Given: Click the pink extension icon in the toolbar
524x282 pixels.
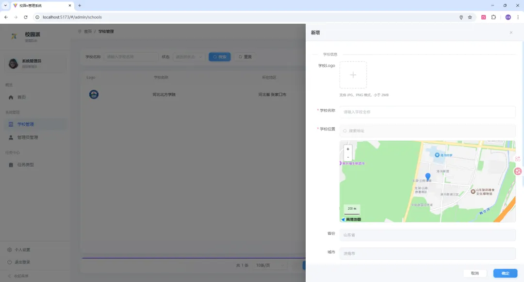Looking at the screenshot, I should (484, 17).
